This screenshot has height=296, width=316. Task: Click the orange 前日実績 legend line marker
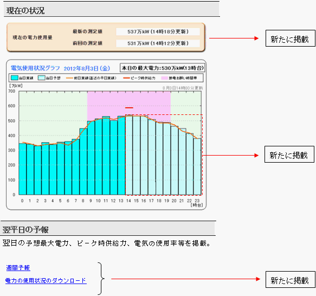point(69,78)
